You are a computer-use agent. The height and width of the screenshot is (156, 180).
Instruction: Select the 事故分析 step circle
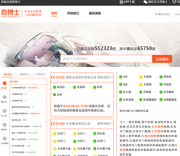click(4, 97)
